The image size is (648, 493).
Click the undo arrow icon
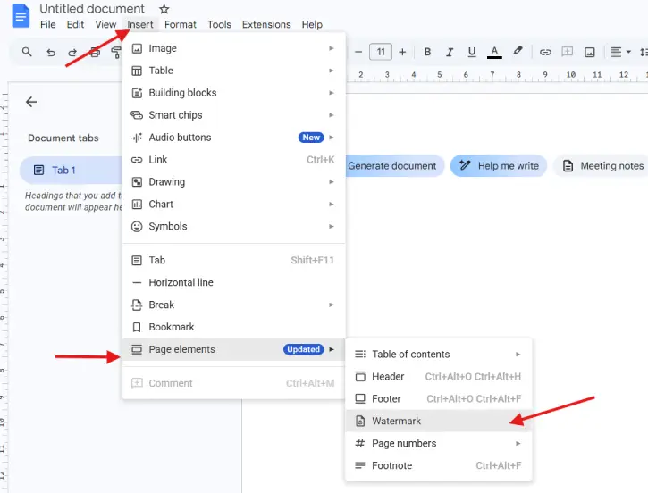(50, 53)
